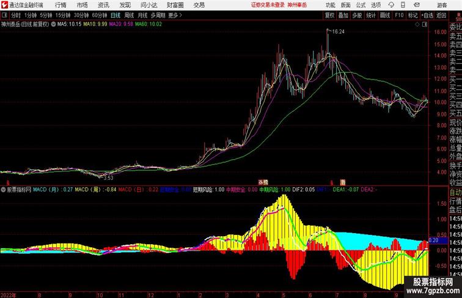Open the 资讯 menu
462x298 pixels.
[x=103, y=5]
